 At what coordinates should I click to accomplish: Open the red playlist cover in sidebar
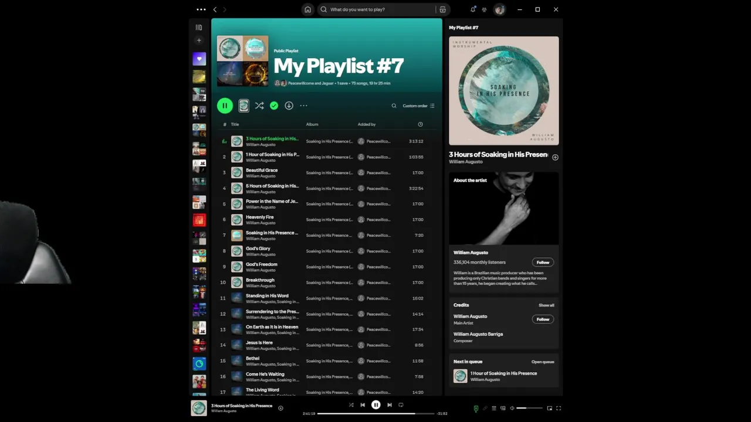[x=199, y=220]
